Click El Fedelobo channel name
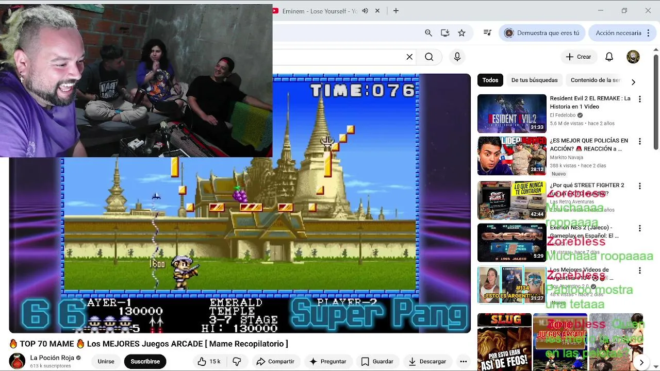Image resolution: width=660 pixels, height=371 pixels. coord(563,115)
